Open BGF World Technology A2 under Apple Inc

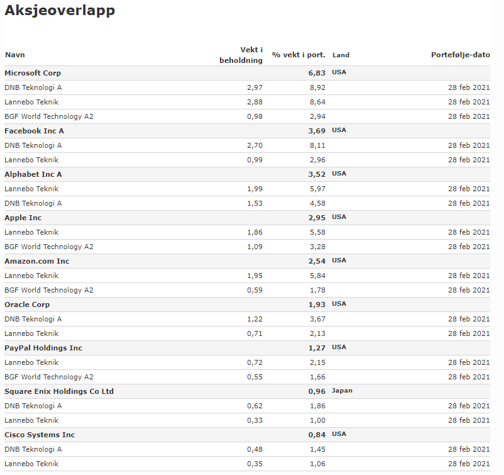[49, 247]
